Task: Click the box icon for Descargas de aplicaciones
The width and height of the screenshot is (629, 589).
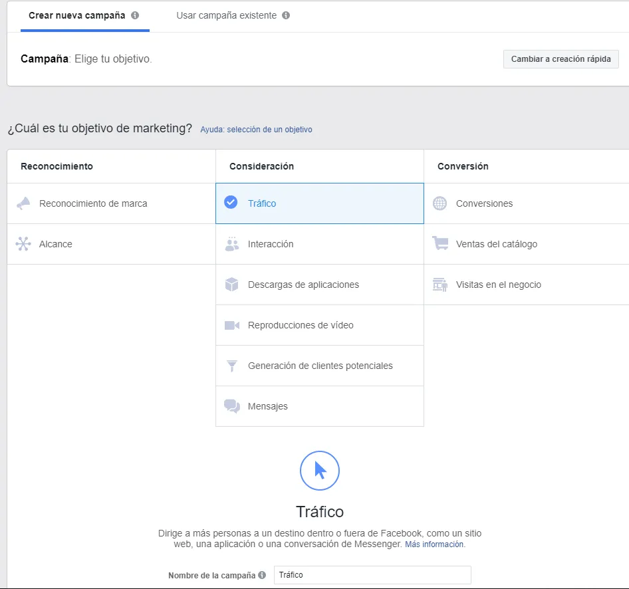Action: point(232,285)
